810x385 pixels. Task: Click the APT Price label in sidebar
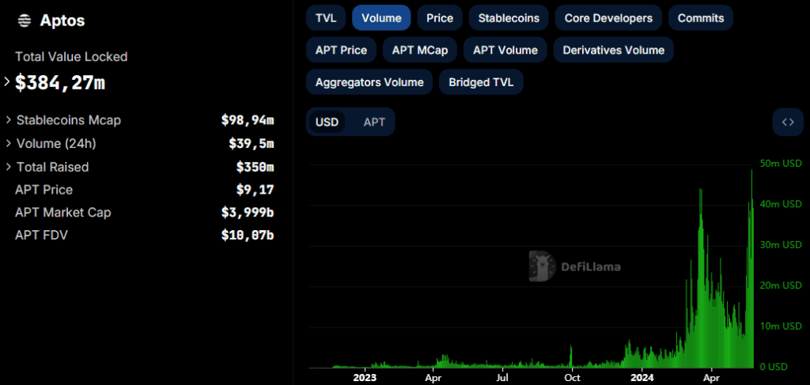(x=44, y=190)
